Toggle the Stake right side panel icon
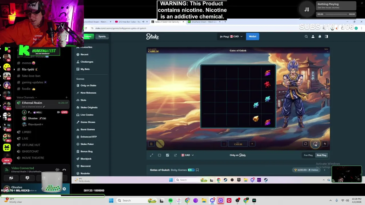Screen dimensions: 365x205 [327, 36]
